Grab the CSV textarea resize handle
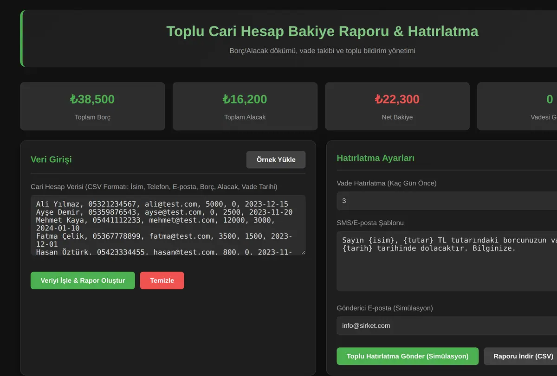Screen dimensions: 557x376 pos(302,252)
